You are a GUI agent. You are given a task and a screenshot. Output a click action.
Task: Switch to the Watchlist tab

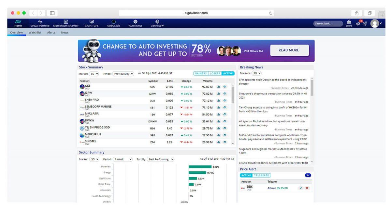pos(36,33)
